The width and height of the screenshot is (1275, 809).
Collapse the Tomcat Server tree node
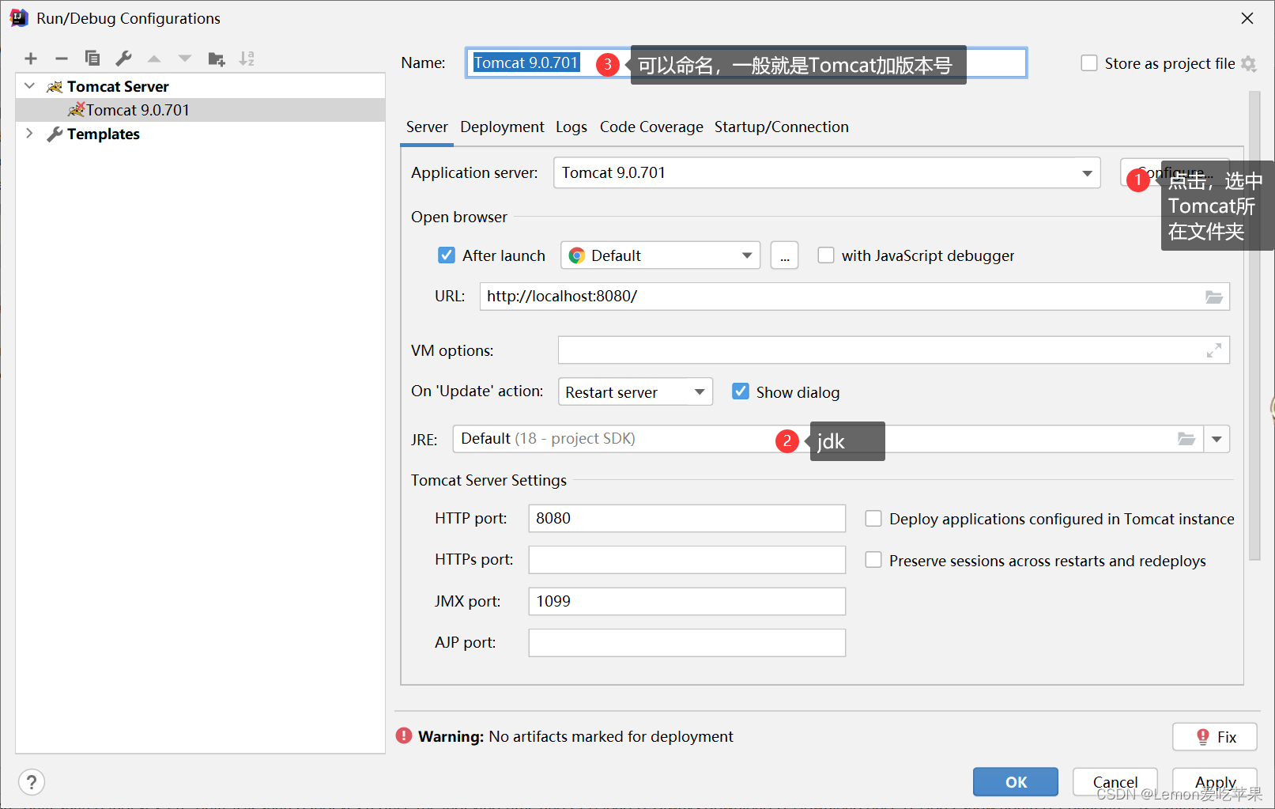pos(29,86)
